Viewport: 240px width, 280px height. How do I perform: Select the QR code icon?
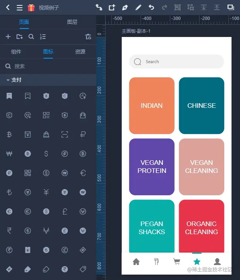coord(28,173)
